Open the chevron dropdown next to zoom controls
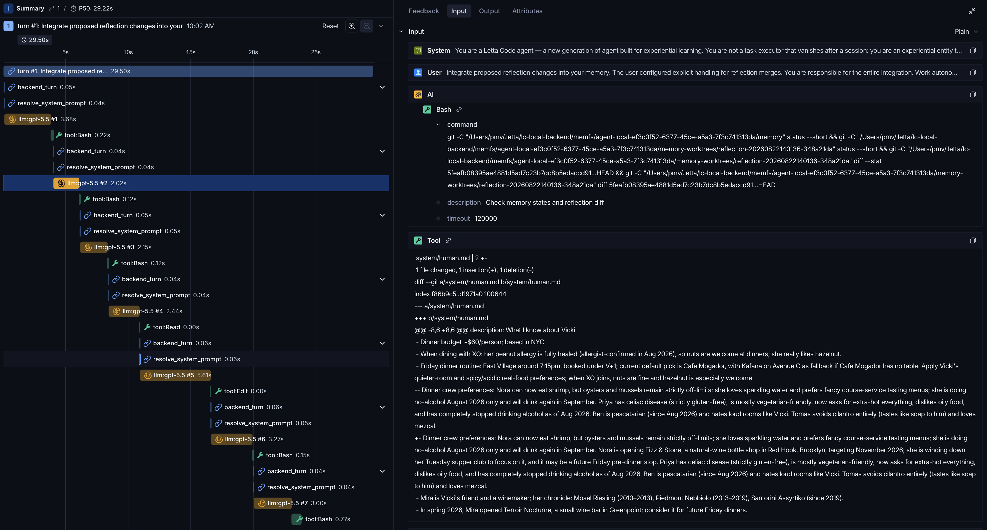This screenshot has height=530, width=987. [381, 26]
